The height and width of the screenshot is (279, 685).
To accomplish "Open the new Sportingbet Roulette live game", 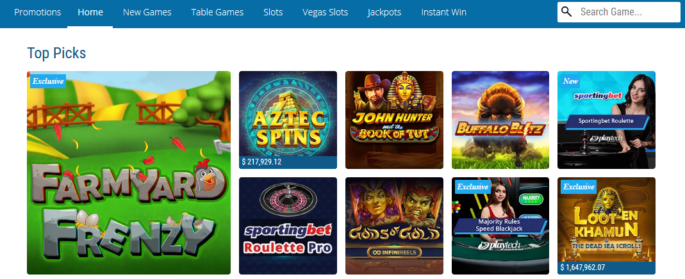I will tap(606, 120).
